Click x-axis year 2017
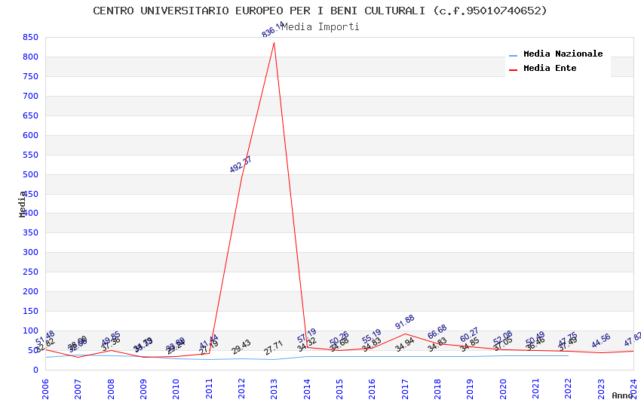Viewport: 641px width, 415px height. [x=405, y=389]
